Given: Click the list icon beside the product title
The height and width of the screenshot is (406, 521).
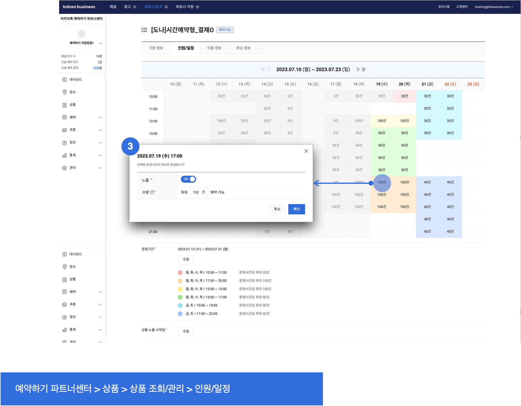Looking at the screenshot, I should coord(144,30).
